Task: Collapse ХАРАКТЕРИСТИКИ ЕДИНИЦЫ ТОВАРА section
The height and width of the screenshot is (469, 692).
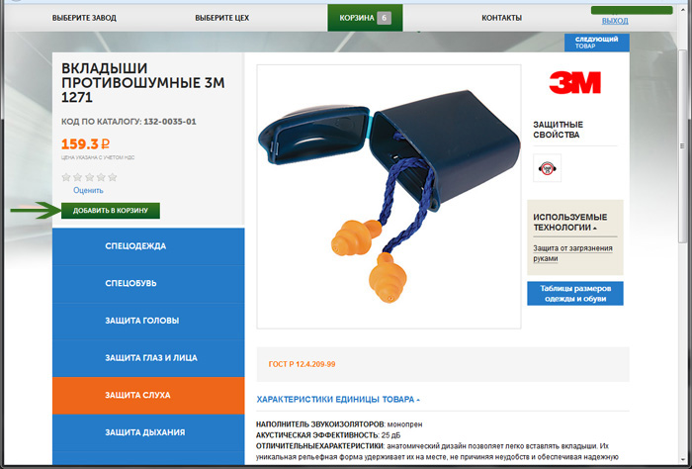Action: point(338,399)
